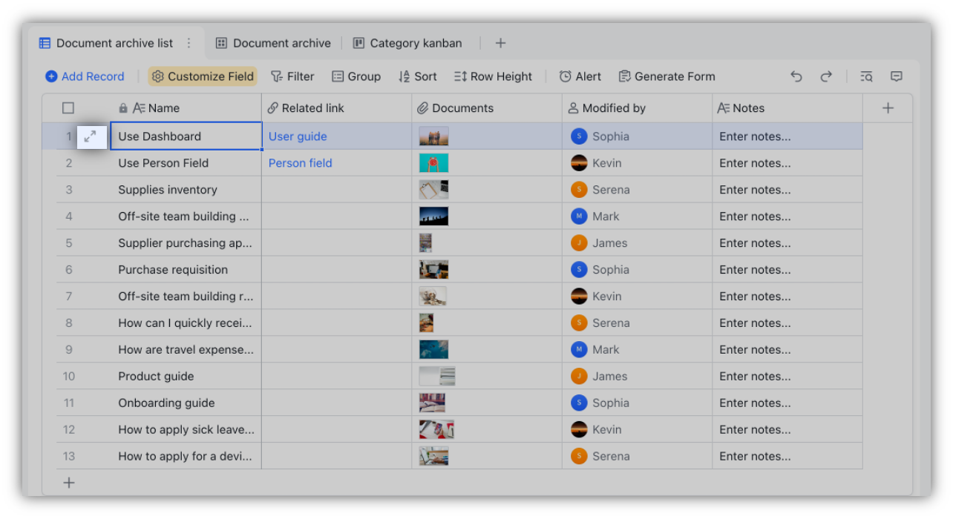Select all records with the header checkbox
The image size is (953, 519).
pos(68,108)
